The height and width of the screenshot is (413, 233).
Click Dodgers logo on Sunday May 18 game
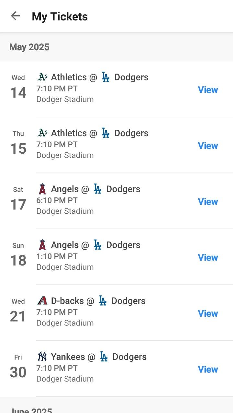(97, 245)
